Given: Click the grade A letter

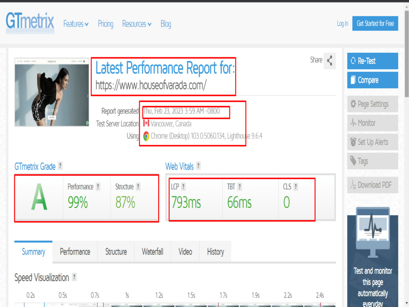Looking at the screenshot, I should click(39, 197).
